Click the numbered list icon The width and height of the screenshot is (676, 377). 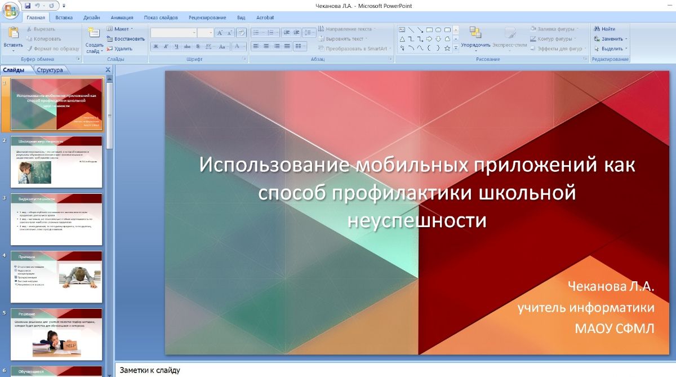tap(272, 33)
